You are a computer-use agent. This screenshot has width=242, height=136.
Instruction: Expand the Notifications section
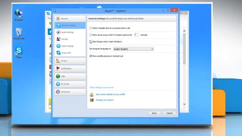coord(70,68)
